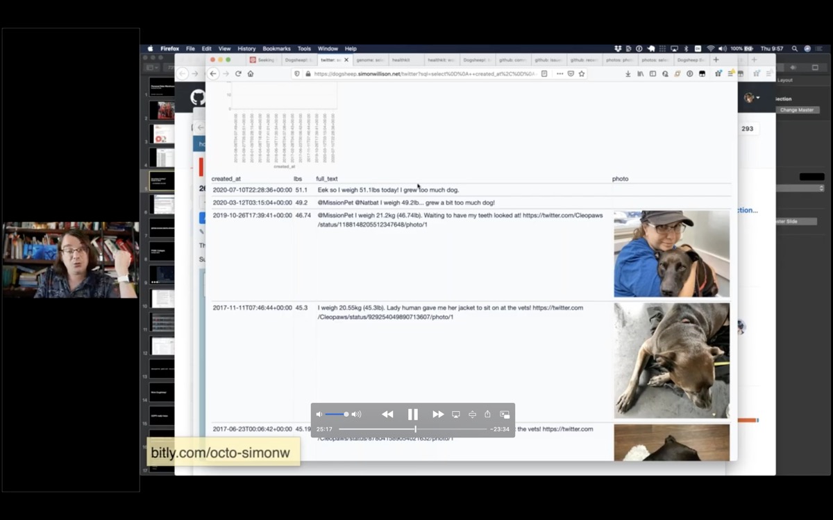
Task: Open the Dropbox menu bar icon
Action: click(x=618, y=49)
